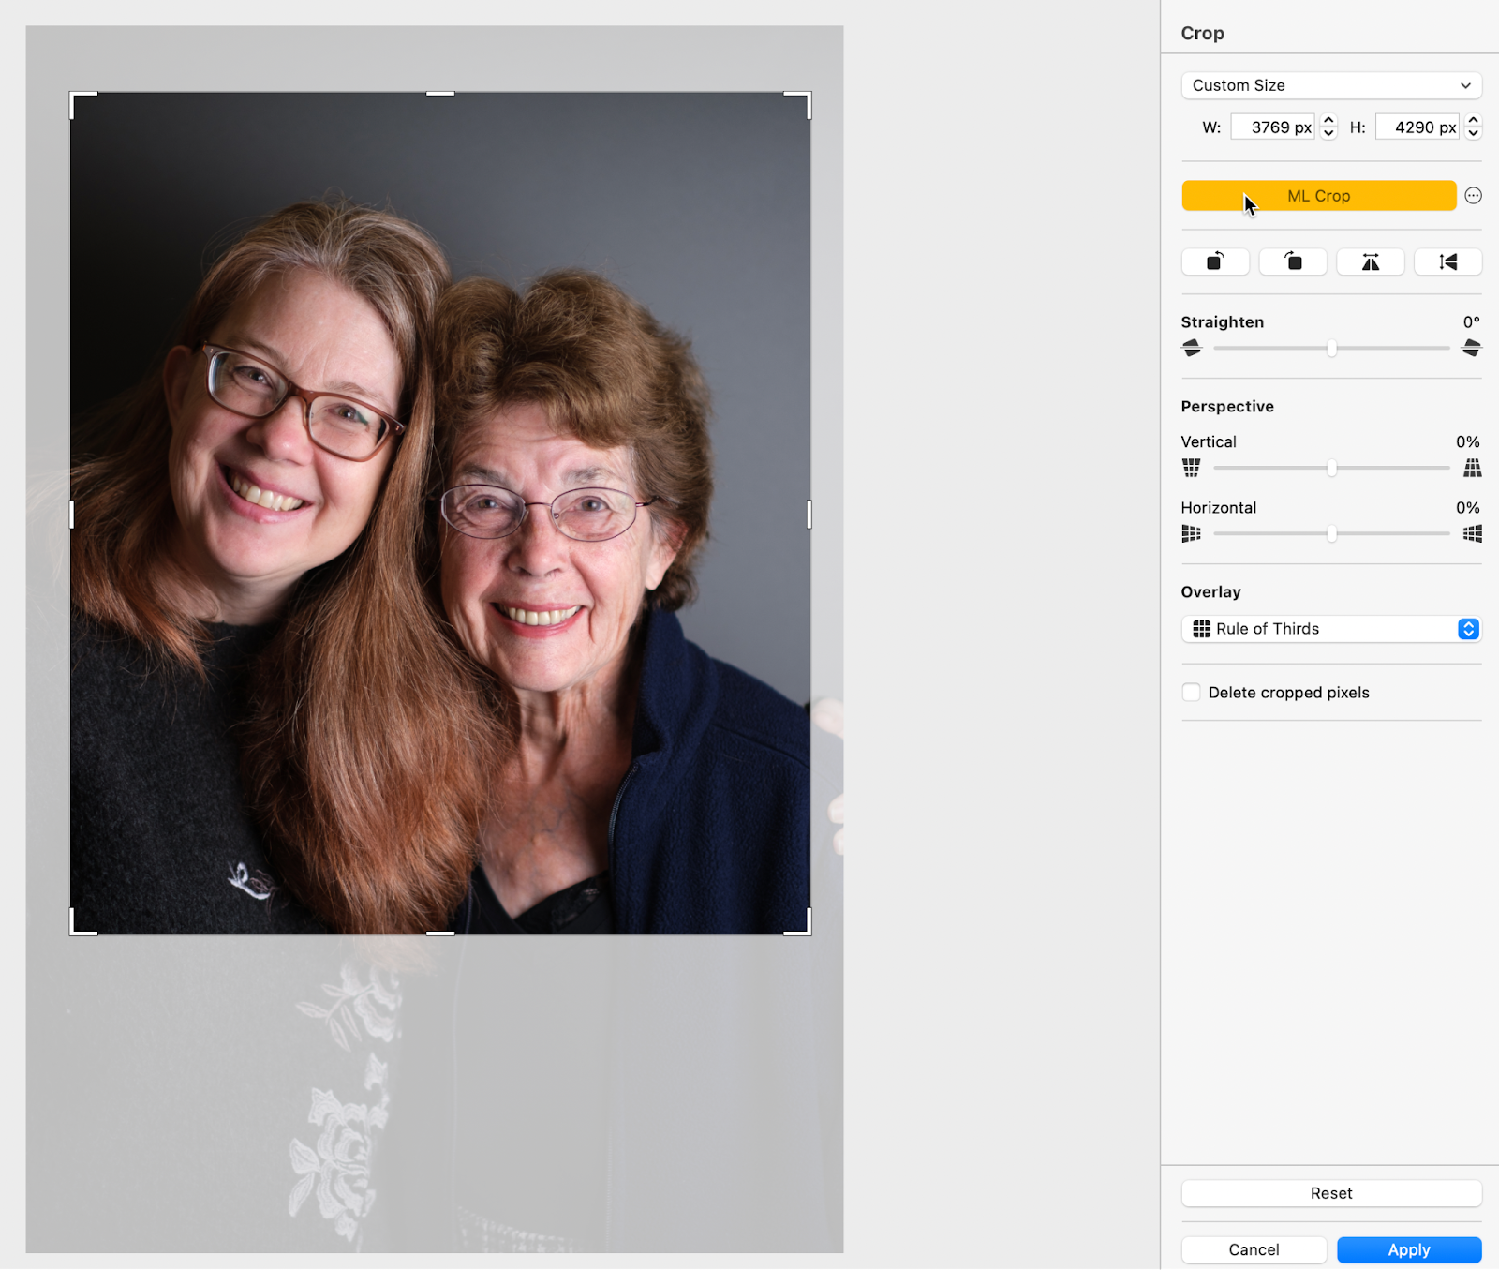The image size is (1499, 1270).
Task: Click the Horizontal 0% value
Action: point(1467,508)
